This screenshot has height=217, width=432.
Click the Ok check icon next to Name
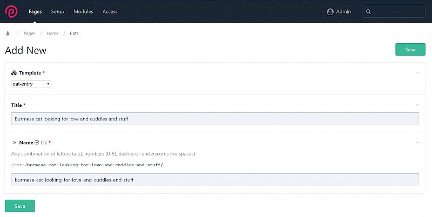[x=37, y=143]
